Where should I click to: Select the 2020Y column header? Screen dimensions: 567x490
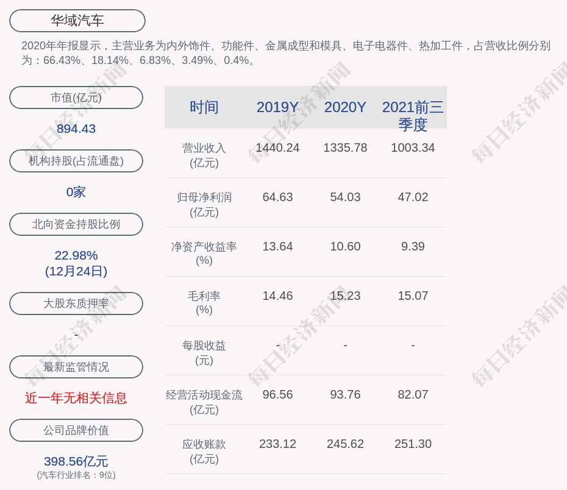click(345, 107)
